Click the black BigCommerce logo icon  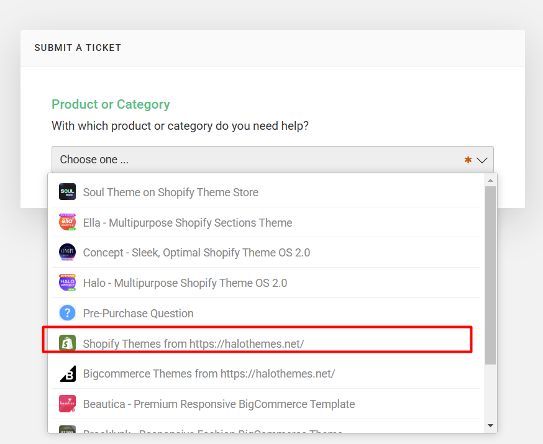click(x=67, y=374)
